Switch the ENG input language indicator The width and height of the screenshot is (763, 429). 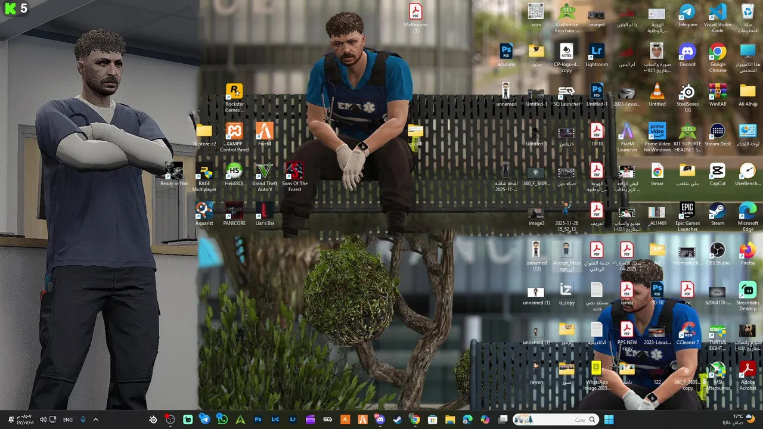tap(68, 419)
